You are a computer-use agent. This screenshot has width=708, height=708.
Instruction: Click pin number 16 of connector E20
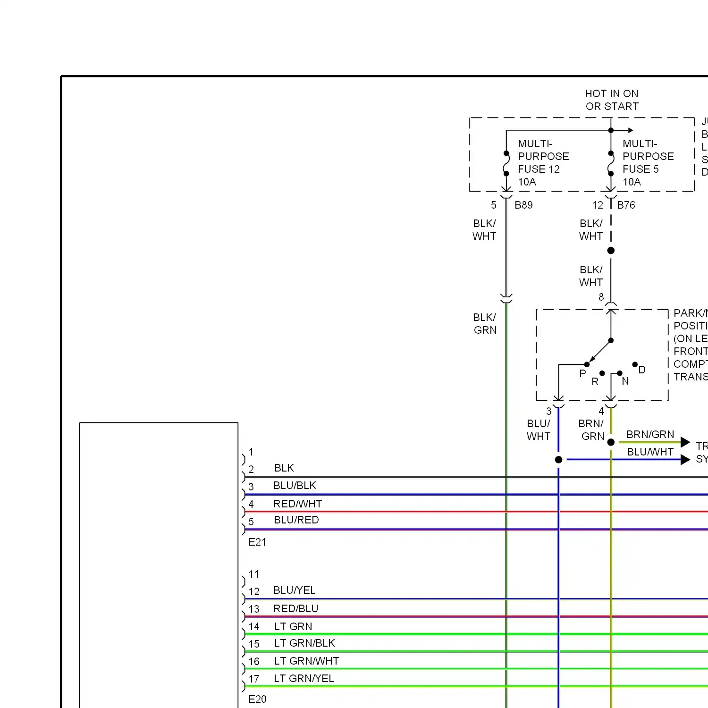click(x=254, y=661)
